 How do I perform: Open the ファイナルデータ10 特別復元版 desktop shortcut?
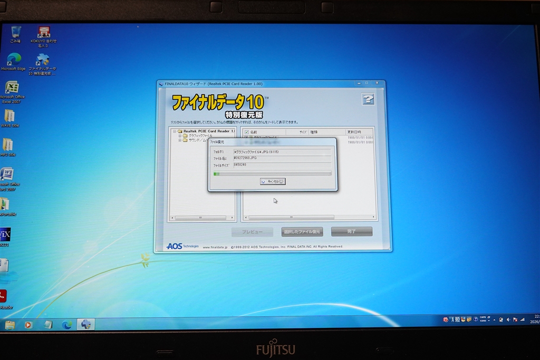(42, 64)
